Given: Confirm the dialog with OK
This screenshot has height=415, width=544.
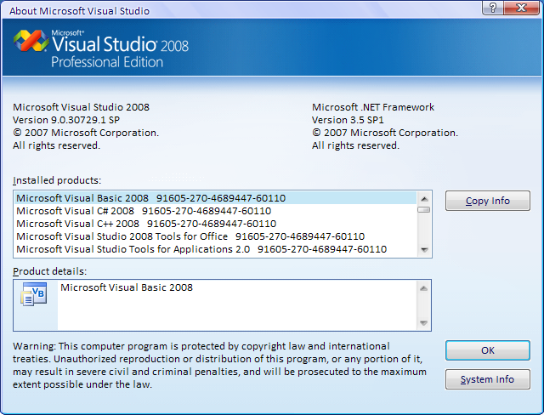Looking at the screenshot, I should (487, 350).
